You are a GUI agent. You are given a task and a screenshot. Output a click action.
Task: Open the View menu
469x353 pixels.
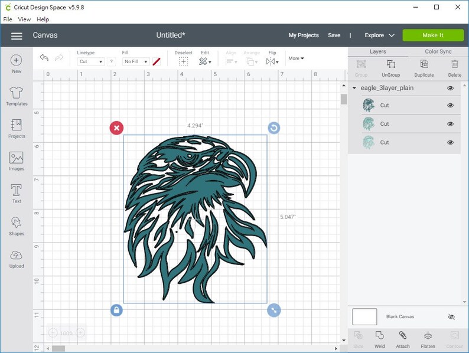coord(24,19)
